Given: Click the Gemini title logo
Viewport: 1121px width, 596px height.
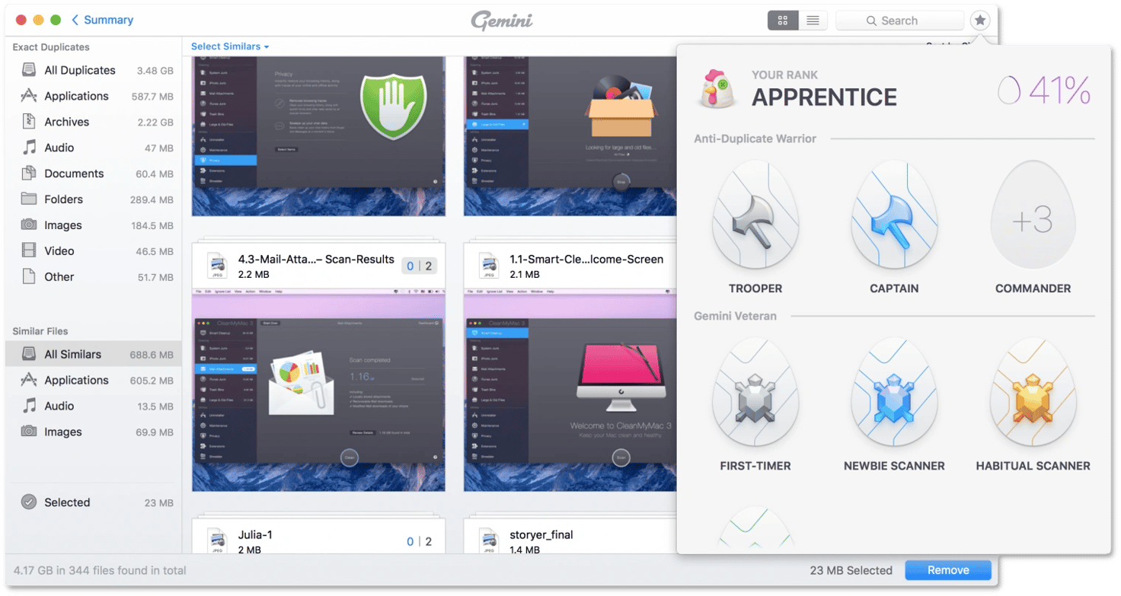Looking at the screenshot, I should tap(501, 21).
